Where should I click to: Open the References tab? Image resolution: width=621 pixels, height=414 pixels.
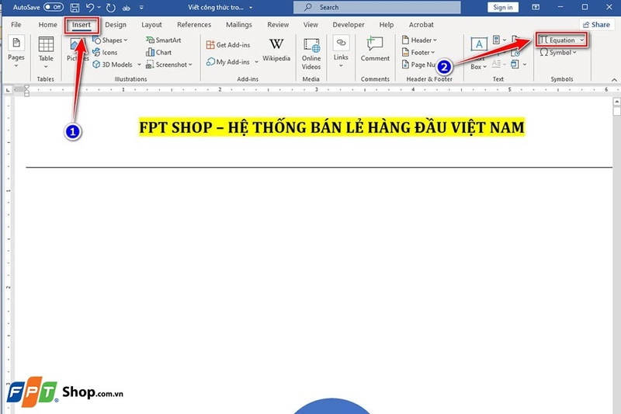194,25
